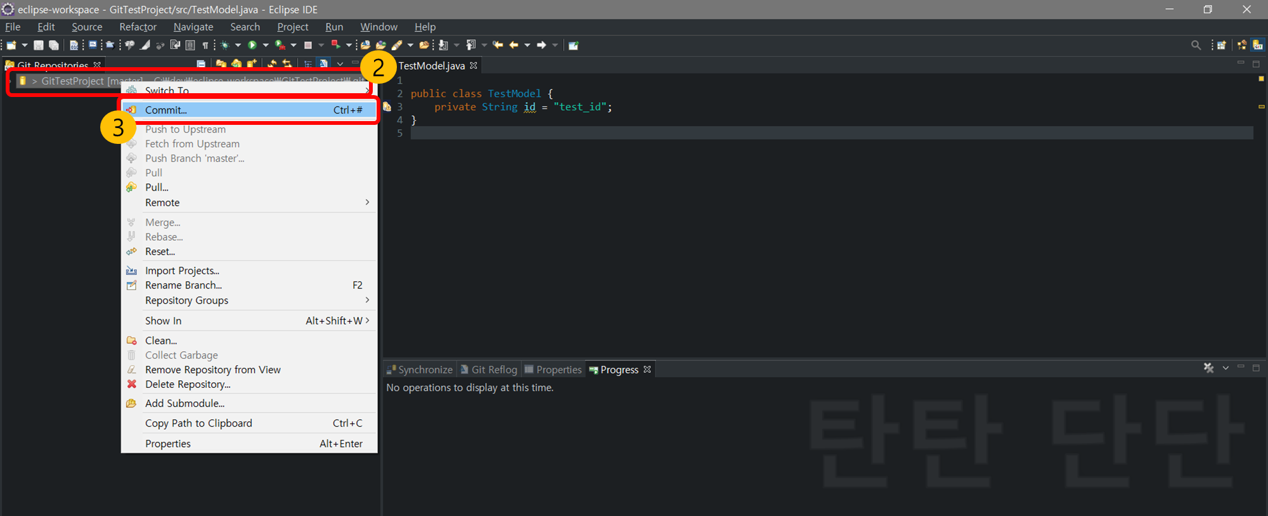
Task: Click Create new Git repository icon
Action: [251, 64]
